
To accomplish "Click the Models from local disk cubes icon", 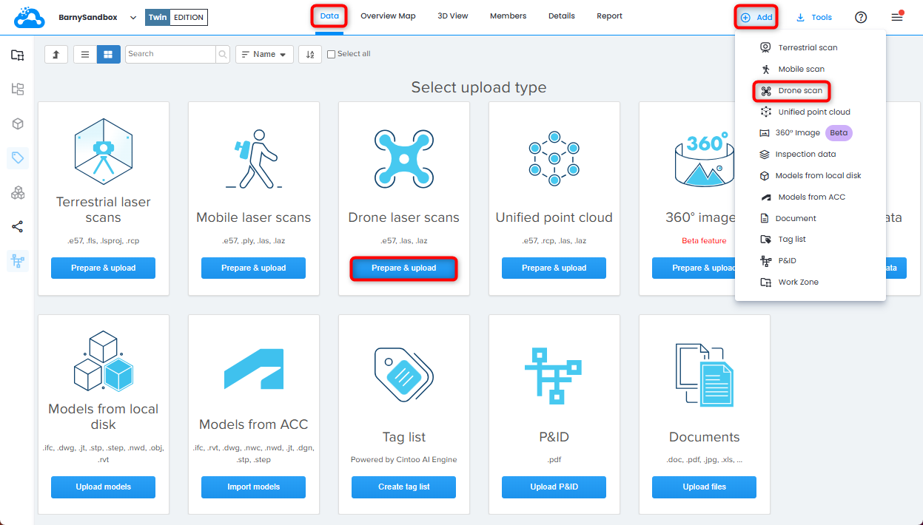I will pos(104,362).
